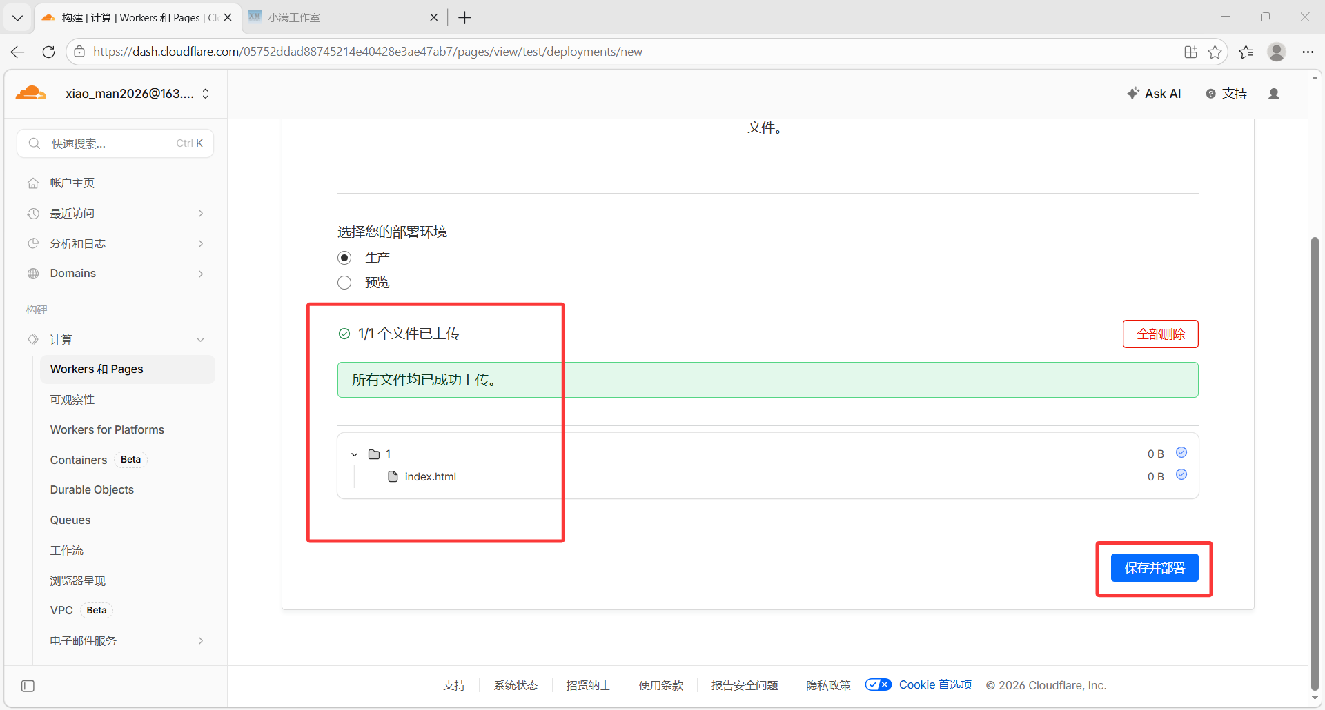The width and height of the screenshot is (1325, 710).
Task: Click the browser refresh button
Action: pos(48,52)
